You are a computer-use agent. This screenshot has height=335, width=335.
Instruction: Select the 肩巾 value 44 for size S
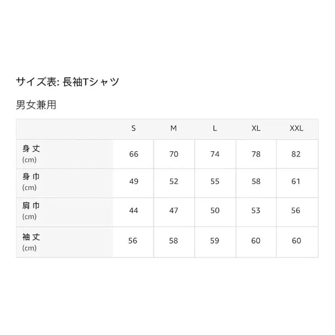coord(134,211)
